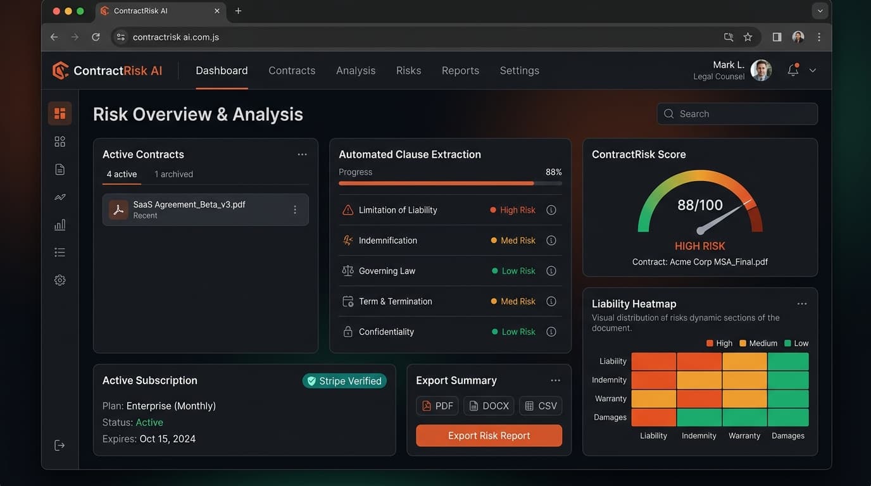Open the dashboard grid icon in sidebar
Viewport: 871px width, 486px height.
[60, 113]
